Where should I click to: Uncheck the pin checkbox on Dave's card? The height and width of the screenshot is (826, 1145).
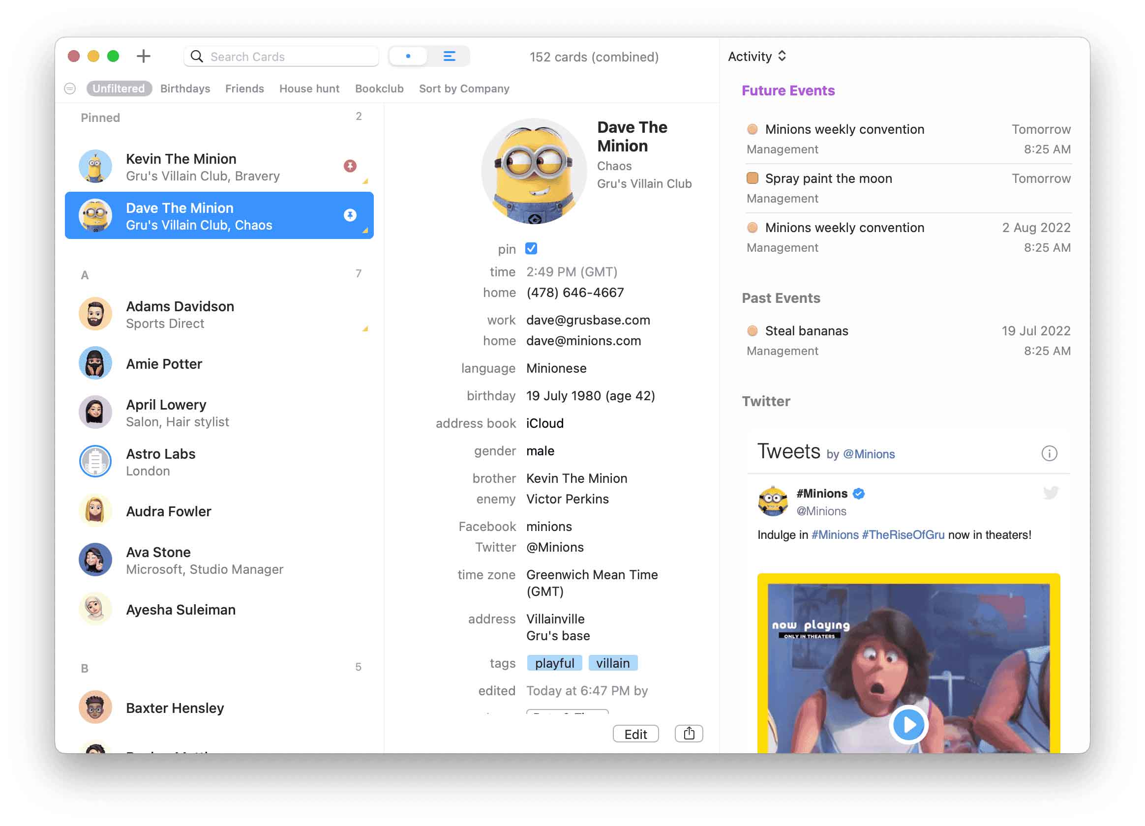click(531, 248)
